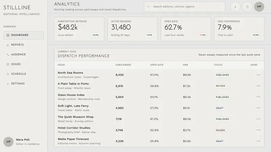This screenshot has height=152, width=271.
Task: Open more options for Matte Paper Forecast
Action: 258,141
